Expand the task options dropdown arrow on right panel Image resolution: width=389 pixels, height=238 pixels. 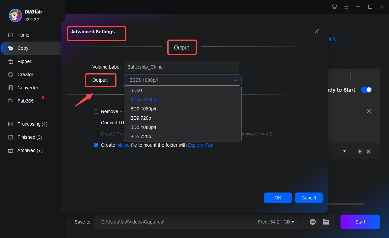pyautogui.click(x=344, y=151)
